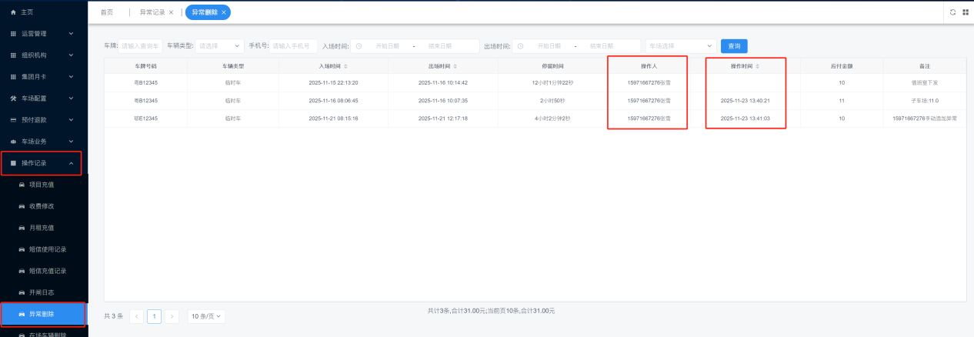Open 短信充值记录 submenu item
The width and height of the screenshot is (974, 337).
[x=43, y=271]
